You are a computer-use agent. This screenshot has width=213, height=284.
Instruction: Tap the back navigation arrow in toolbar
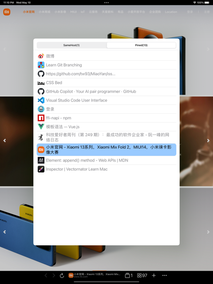(x=46, y=275)
